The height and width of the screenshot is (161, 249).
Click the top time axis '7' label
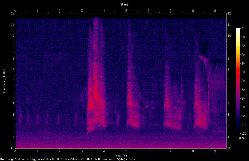click(171, 11)
